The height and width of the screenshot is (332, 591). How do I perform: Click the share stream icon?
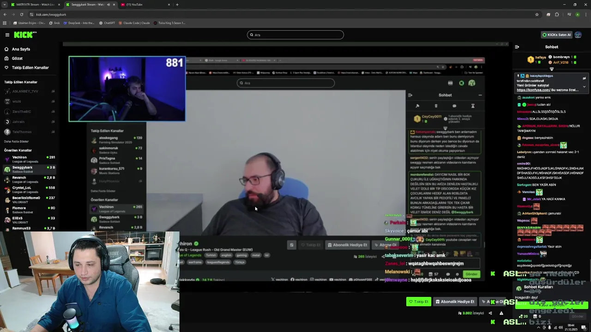(490, 313)
